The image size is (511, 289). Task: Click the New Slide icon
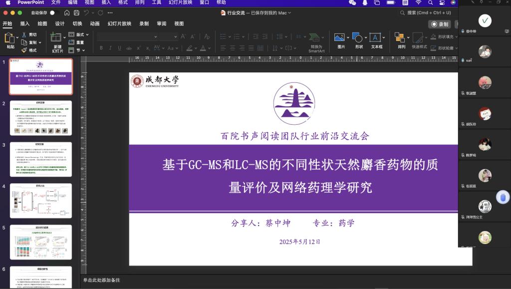57,38
